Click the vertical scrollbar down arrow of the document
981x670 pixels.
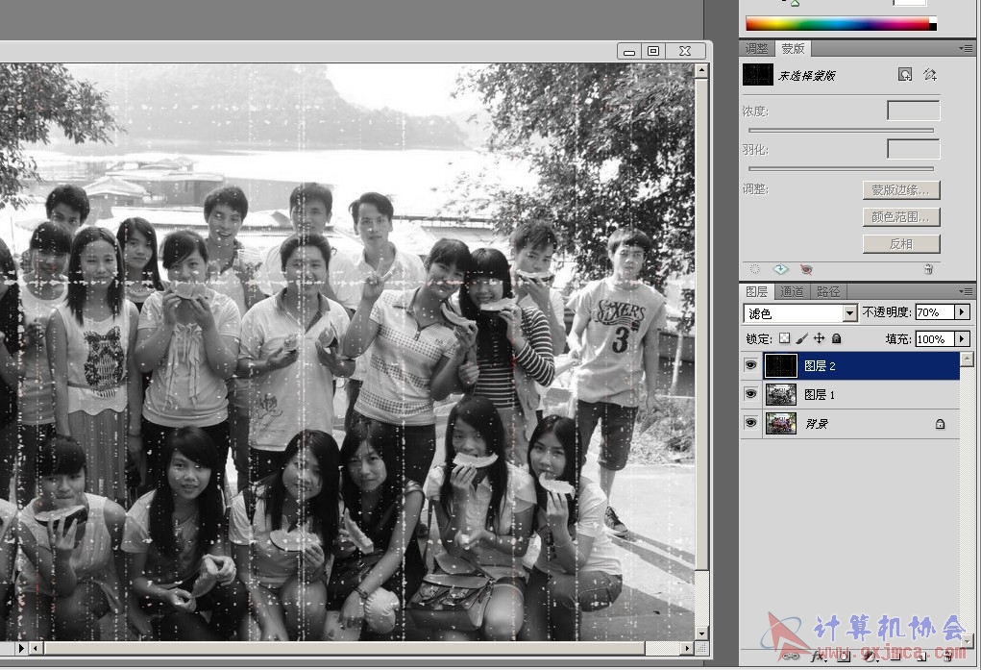701,633
